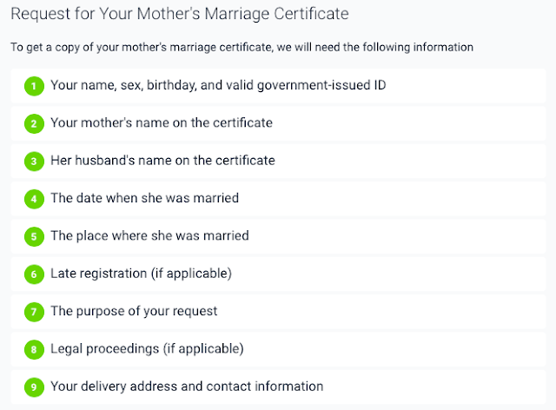The width and height of the screenshot is (556, 410).
Task: Open the "Late registration (if applicable)" item
Action: pyautogui.click(x=141, y=274)
